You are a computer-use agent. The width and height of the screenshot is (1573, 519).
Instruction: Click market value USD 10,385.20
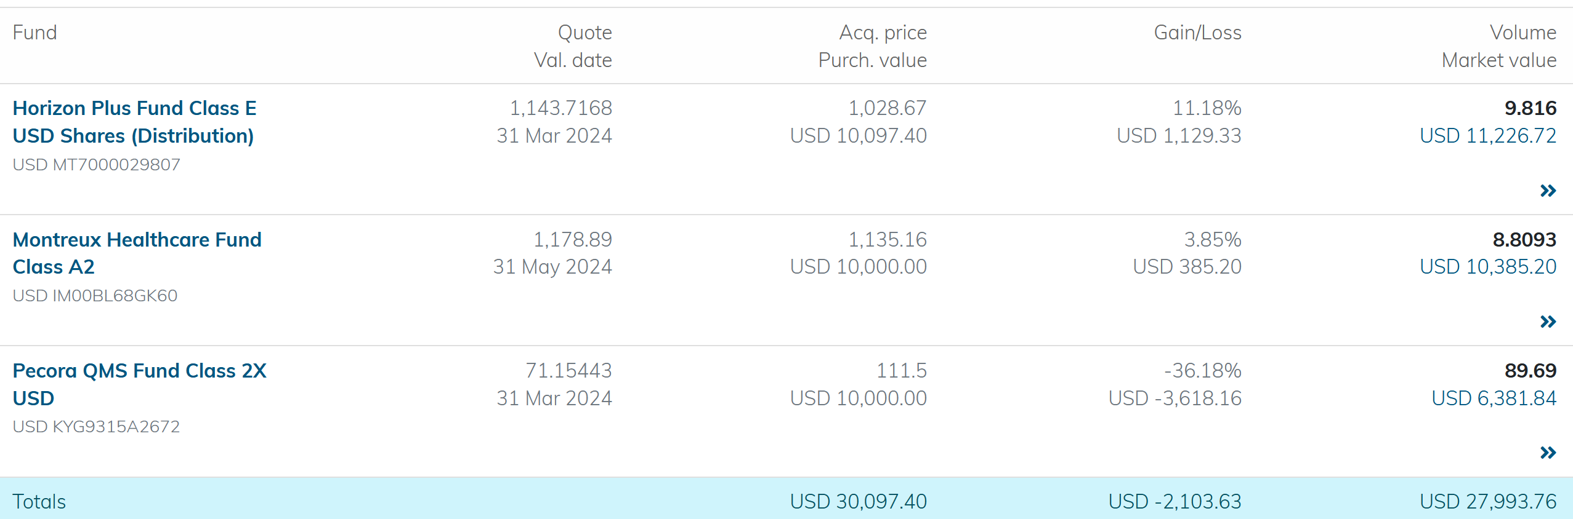point(1487,267)
